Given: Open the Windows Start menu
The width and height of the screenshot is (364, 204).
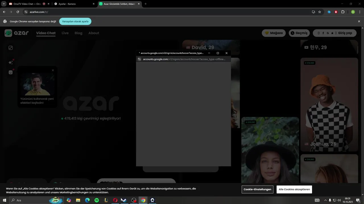Looking at the screenshot, I should tap(4, 200).
